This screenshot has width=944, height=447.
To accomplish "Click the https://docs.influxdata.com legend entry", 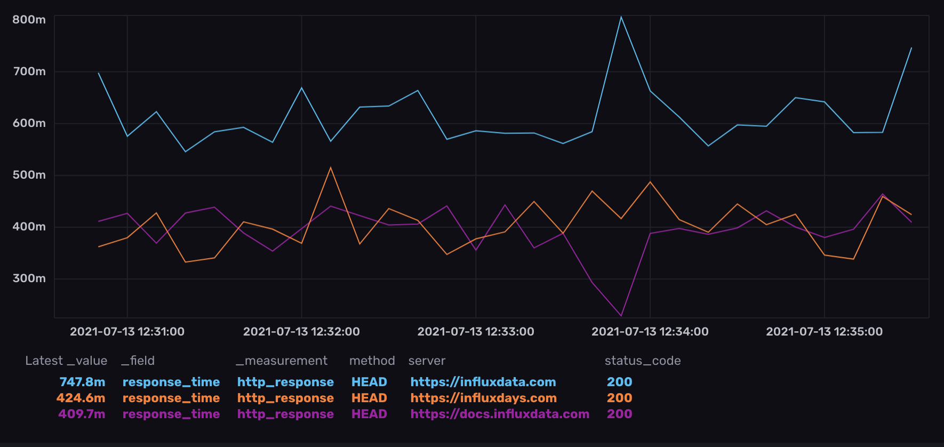I will (499, 414).
